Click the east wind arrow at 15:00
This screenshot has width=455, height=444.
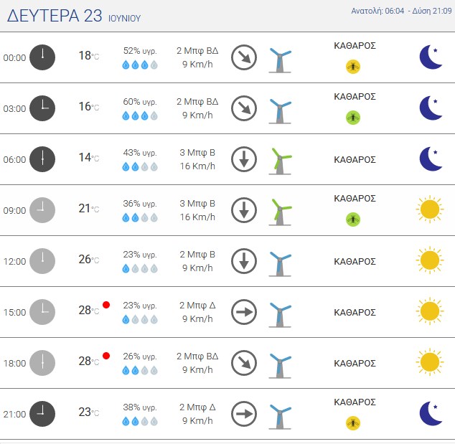[244, 312]
